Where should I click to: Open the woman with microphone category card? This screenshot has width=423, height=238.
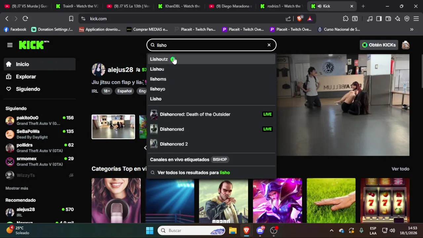click(116, 201)
